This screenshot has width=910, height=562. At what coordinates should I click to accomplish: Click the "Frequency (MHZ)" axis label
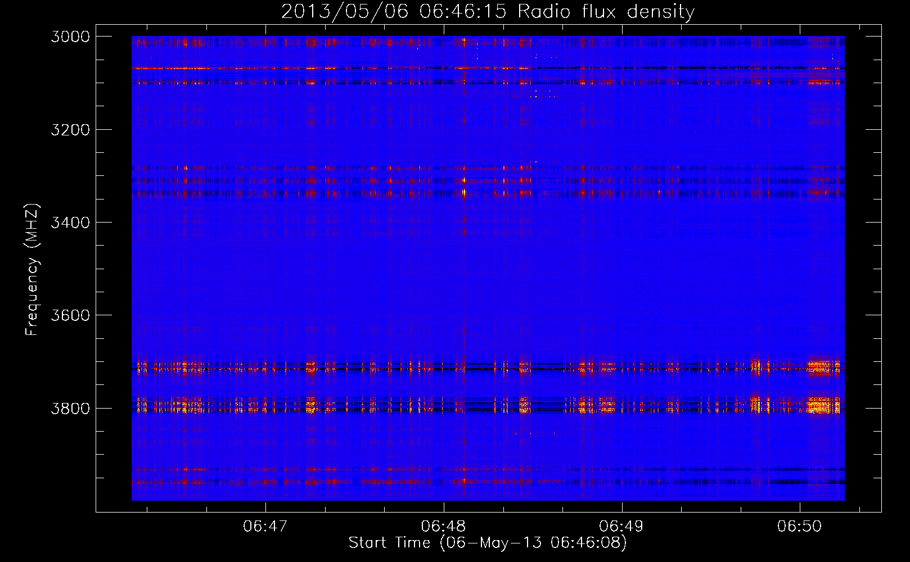click(x=32, y=270)
